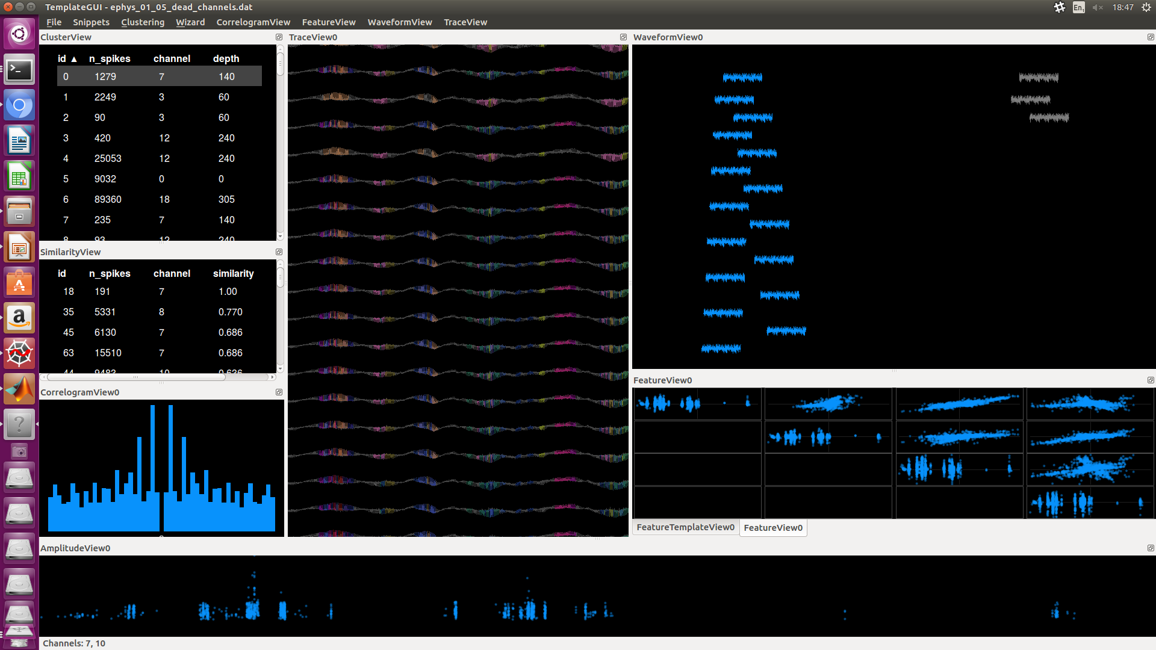Select the FeatureView0 tab
This screenshot has width=1156, height=650.
772,527
